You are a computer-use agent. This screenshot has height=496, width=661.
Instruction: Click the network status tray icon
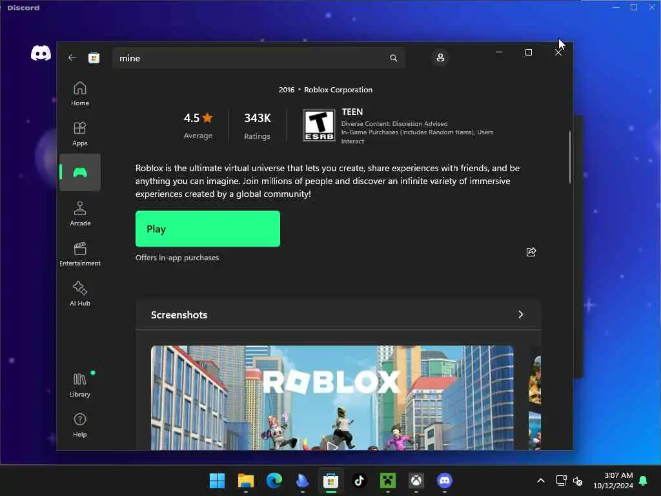coord(561,480)
